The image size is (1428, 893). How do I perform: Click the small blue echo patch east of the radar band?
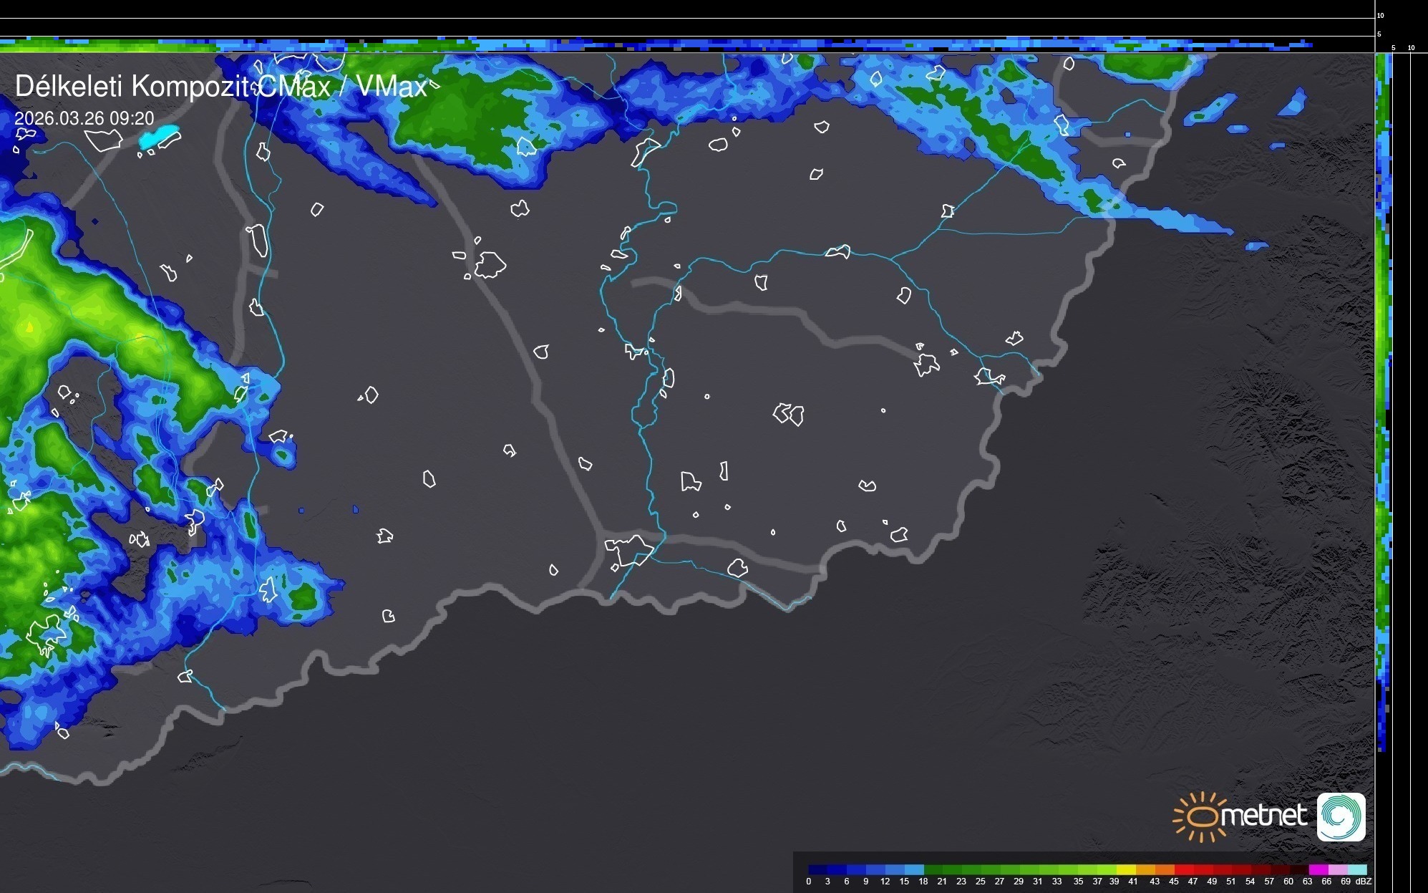[1256, 246]
